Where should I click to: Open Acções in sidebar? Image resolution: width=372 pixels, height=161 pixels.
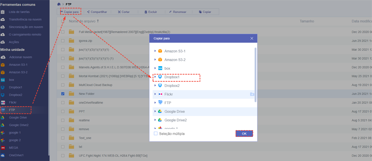[x=14, y=42]
